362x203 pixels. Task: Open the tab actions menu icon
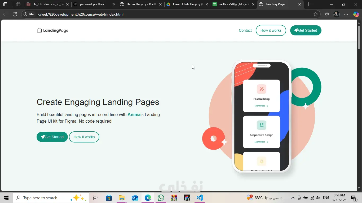click(5, 4)
